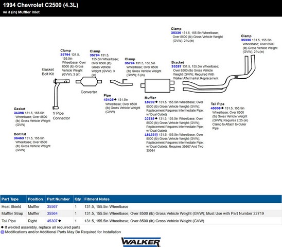
Task: Open tail pipe part number 45308
Action: pos(216,108)
